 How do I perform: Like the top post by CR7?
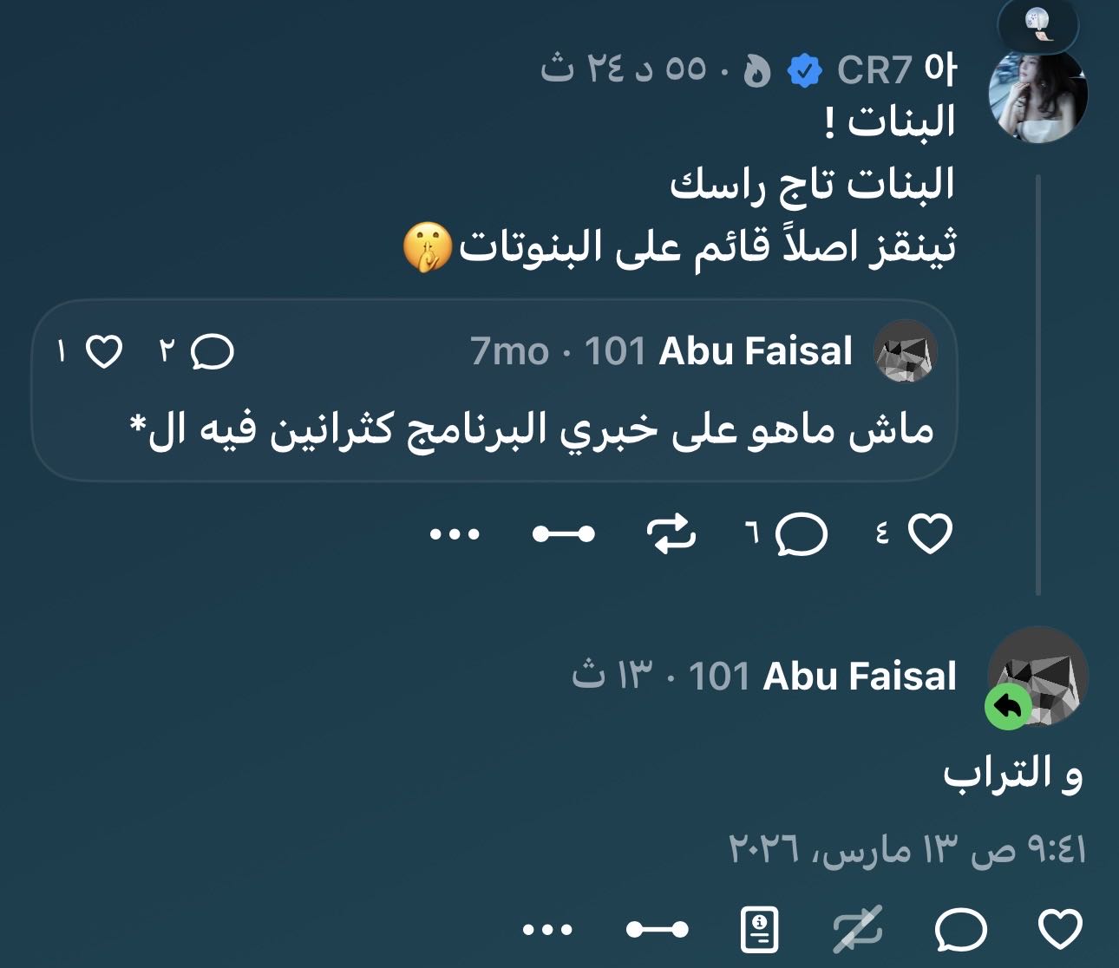pos(930,533)
